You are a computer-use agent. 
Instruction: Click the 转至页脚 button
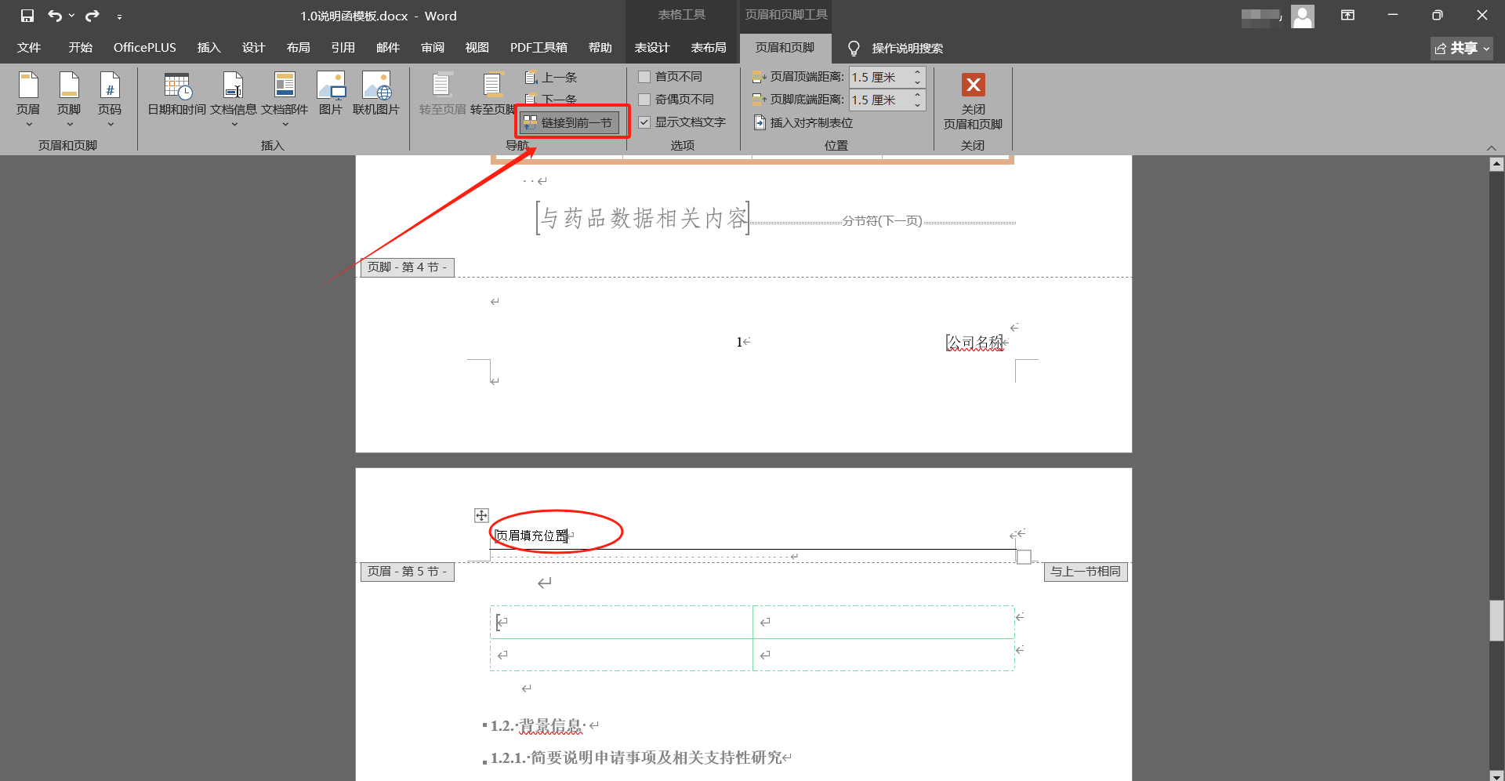coord(492,94)
